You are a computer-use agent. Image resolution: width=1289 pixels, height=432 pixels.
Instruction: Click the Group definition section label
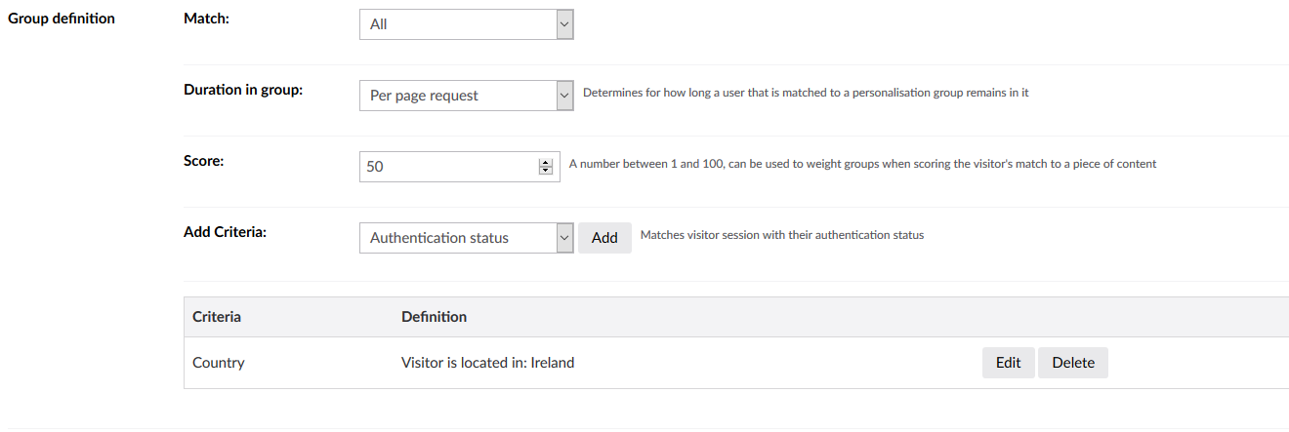(x=62, y=19)
